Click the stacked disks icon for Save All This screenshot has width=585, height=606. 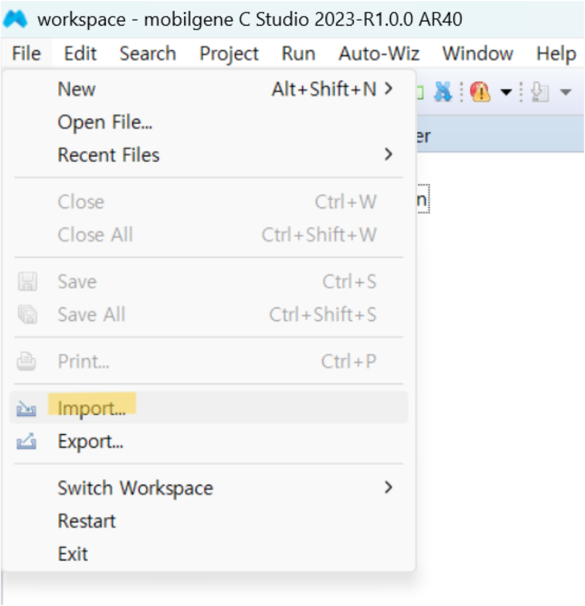(27, 314)
